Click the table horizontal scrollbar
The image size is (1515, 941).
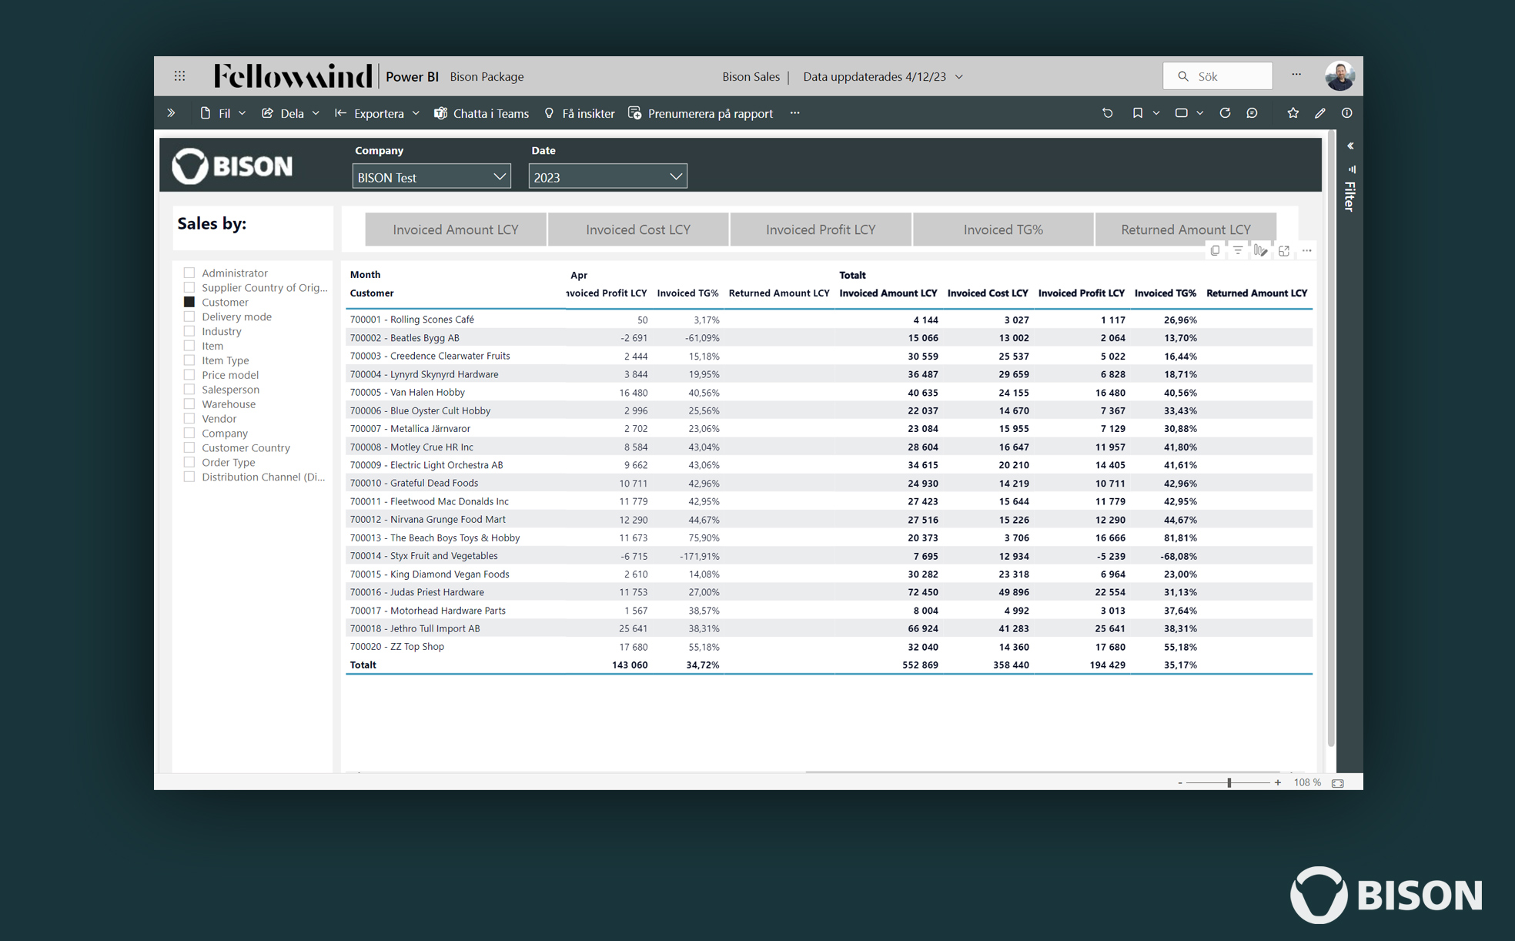1043,771
